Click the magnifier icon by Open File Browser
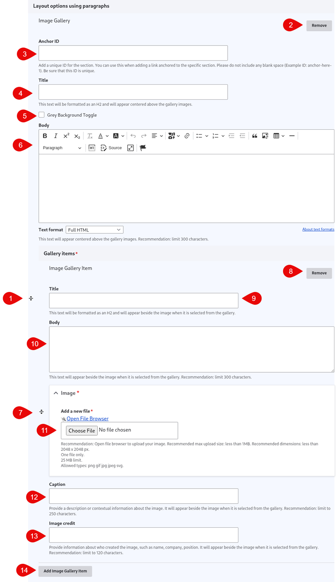The height and width of the screenshot is (582, 336). tap(64, 419)
